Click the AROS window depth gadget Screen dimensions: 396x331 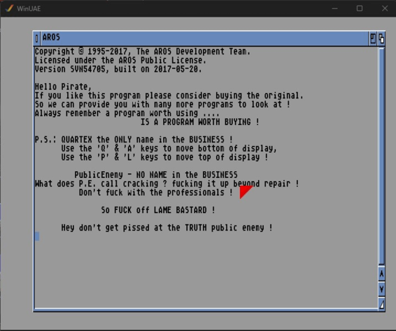381,38
